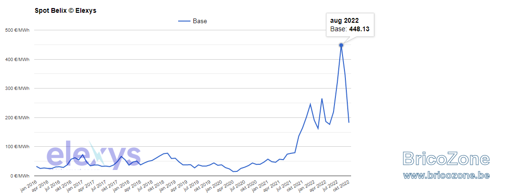515x196 pixels.
Task: Click the 500 €/MWh axis label
Action: point(18,30)
